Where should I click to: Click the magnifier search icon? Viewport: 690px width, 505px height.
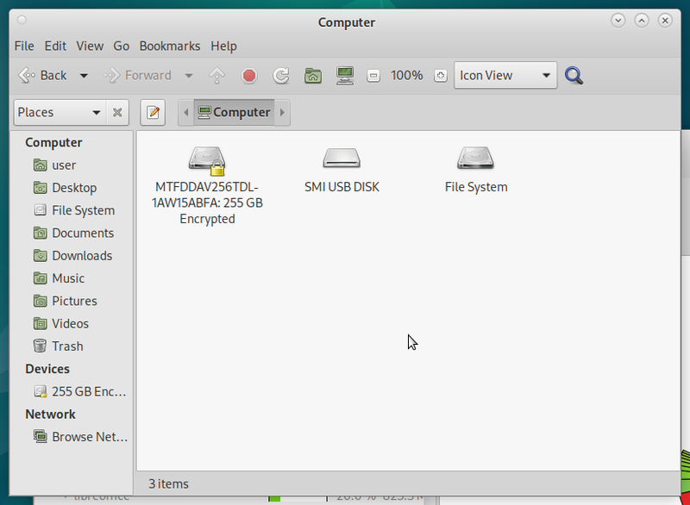point(574,75)
